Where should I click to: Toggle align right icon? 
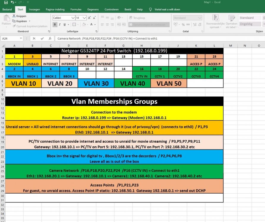click(x=112, y=25)
